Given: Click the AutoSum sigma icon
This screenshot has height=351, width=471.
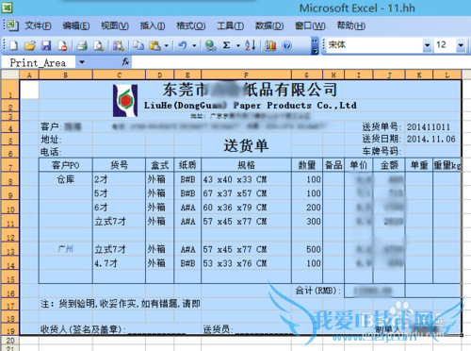Looking at the screenshot, I should (x=226, y=45).
